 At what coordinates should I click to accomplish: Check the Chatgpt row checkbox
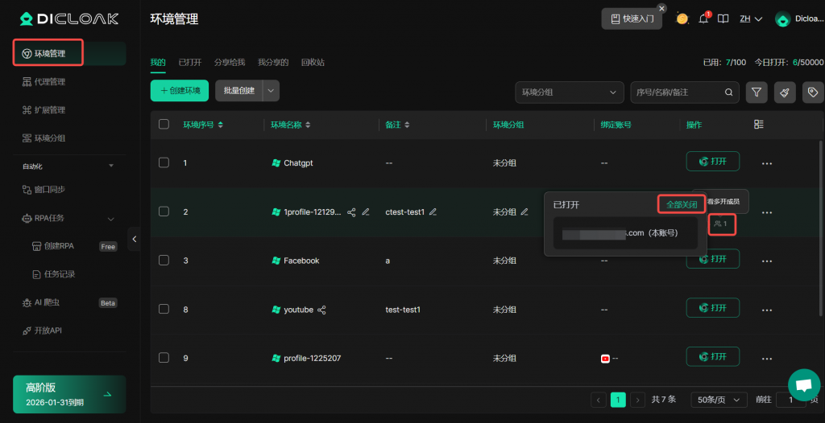click(x=164, y=162)
